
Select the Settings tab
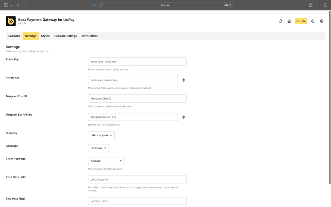coord(31,36)
